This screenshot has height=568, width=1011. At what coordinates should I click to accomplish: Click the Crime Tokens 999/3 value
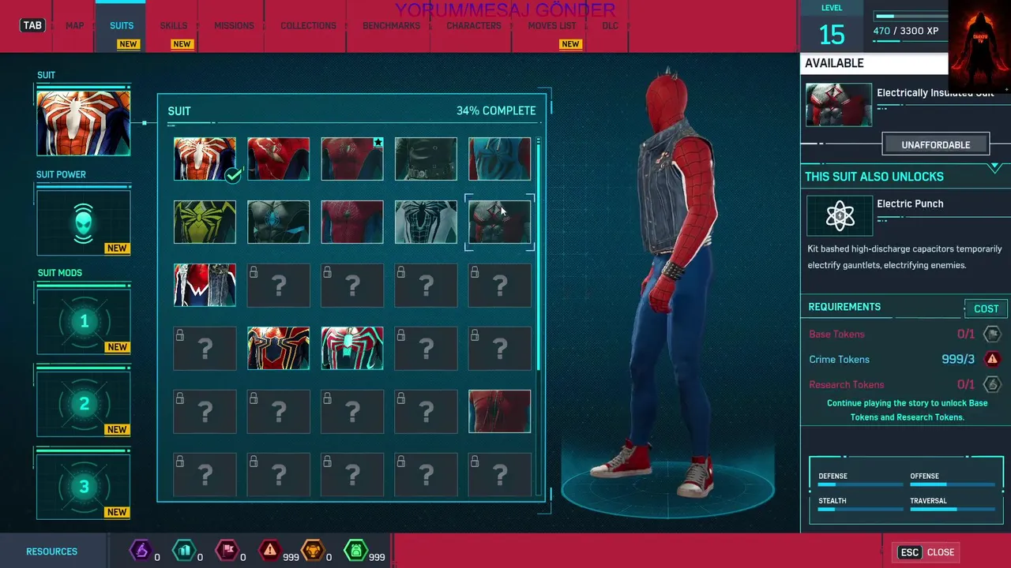[x=958, y=359]
